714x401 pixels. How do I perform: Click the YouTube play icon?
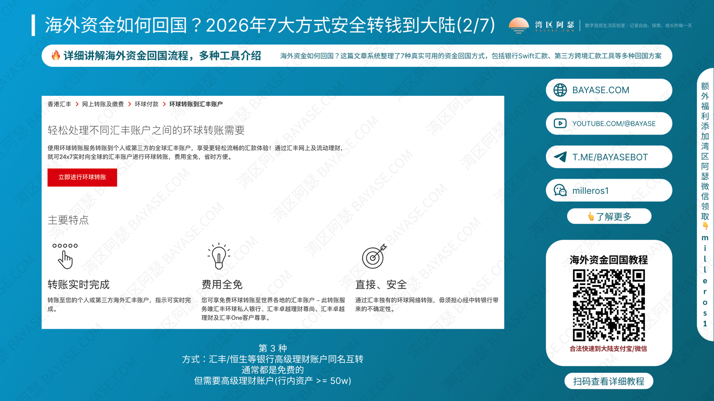(560, 123)
